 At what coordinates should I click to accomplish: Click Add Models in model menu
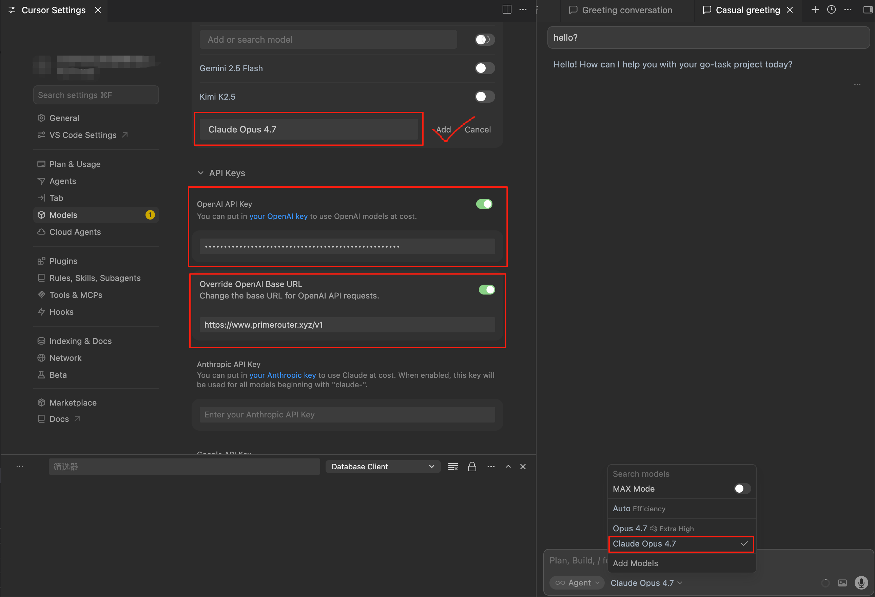point(681,563)
